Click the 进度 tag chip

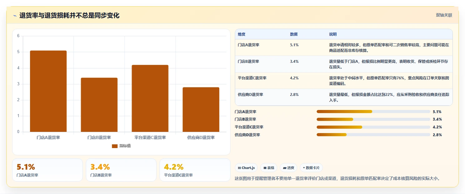(x=289, y=168)
